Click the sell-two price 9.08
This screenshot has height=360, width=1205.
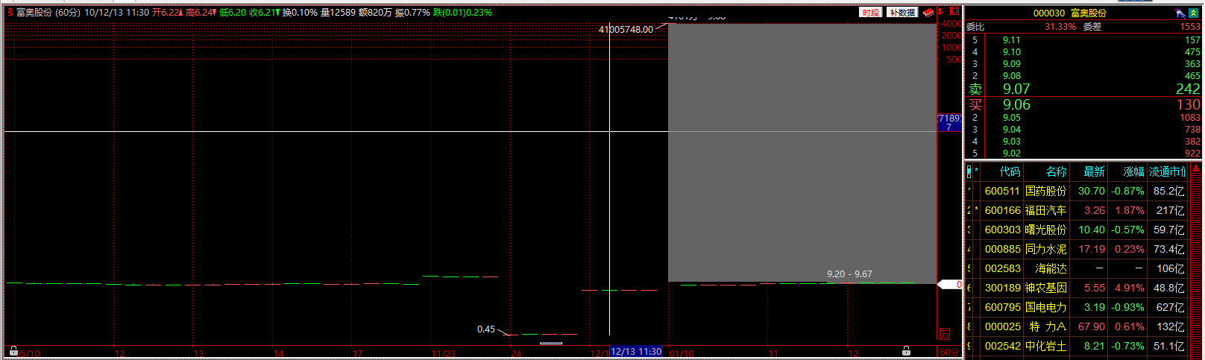1012,76
